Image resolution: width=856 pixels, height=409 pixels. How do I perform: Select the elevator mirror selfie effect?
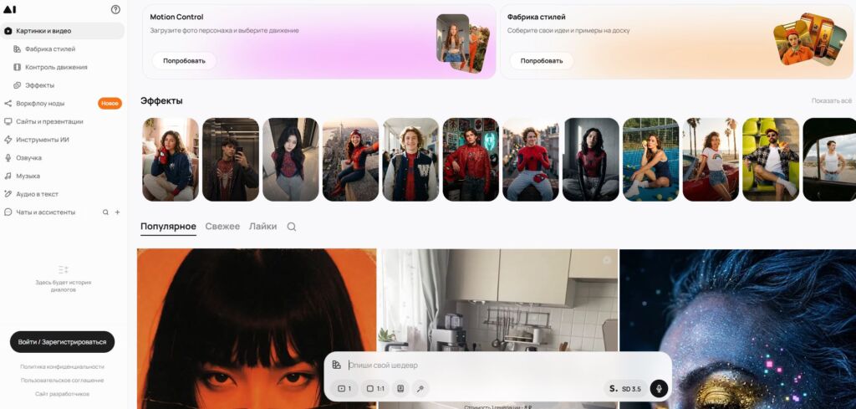tap(231, 160)
